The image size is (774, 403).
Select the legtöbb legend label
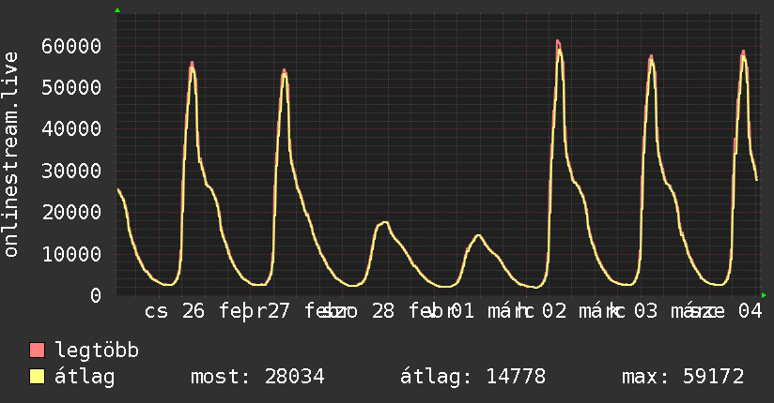(97, 351)
